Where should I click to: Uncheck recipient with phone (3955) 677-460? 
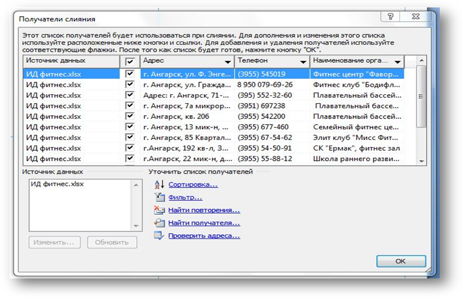pyautogui.click(x=130, y=127)
